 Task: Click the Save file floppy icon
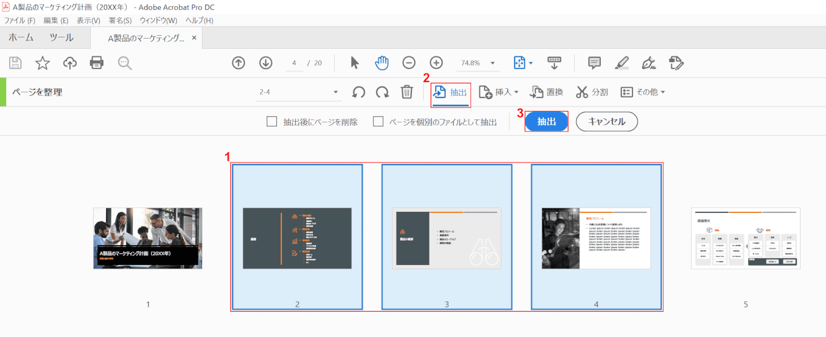[x=15, y=63]
